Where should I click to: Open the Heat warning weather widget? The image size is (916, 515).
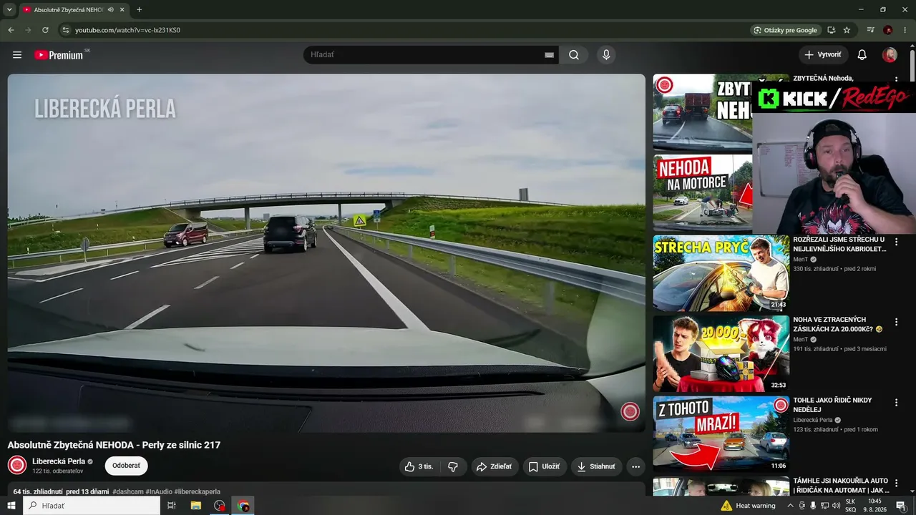pos(748,506)
